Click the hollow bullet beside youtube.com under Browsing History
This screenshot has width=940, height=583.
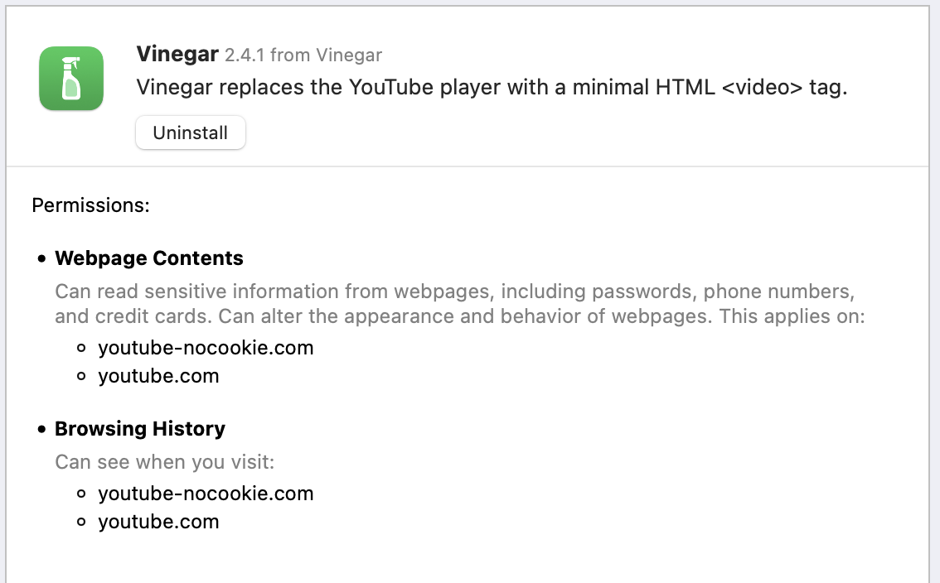pos(81,523)
